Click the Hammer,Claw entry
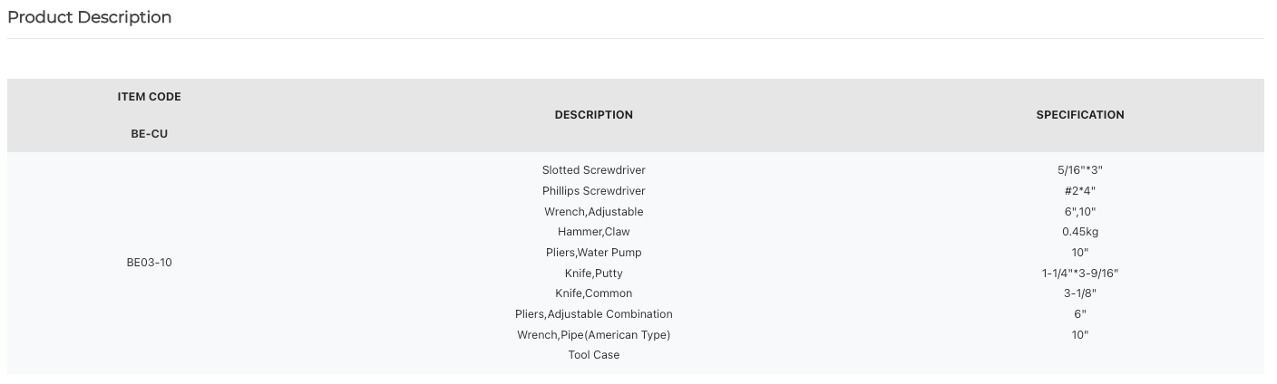 [594, 232]
